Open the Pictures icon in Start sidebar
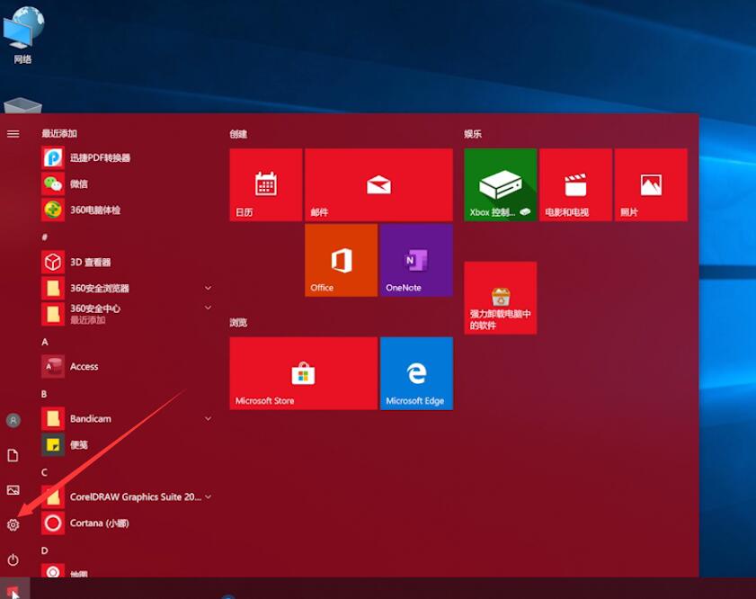Screen dimensions: 756x599 13,490
